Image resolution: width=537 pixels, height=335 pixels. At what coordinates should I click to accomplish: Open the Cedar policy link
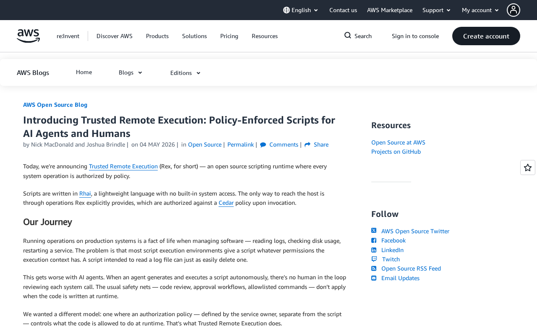(x=226, y=203)
